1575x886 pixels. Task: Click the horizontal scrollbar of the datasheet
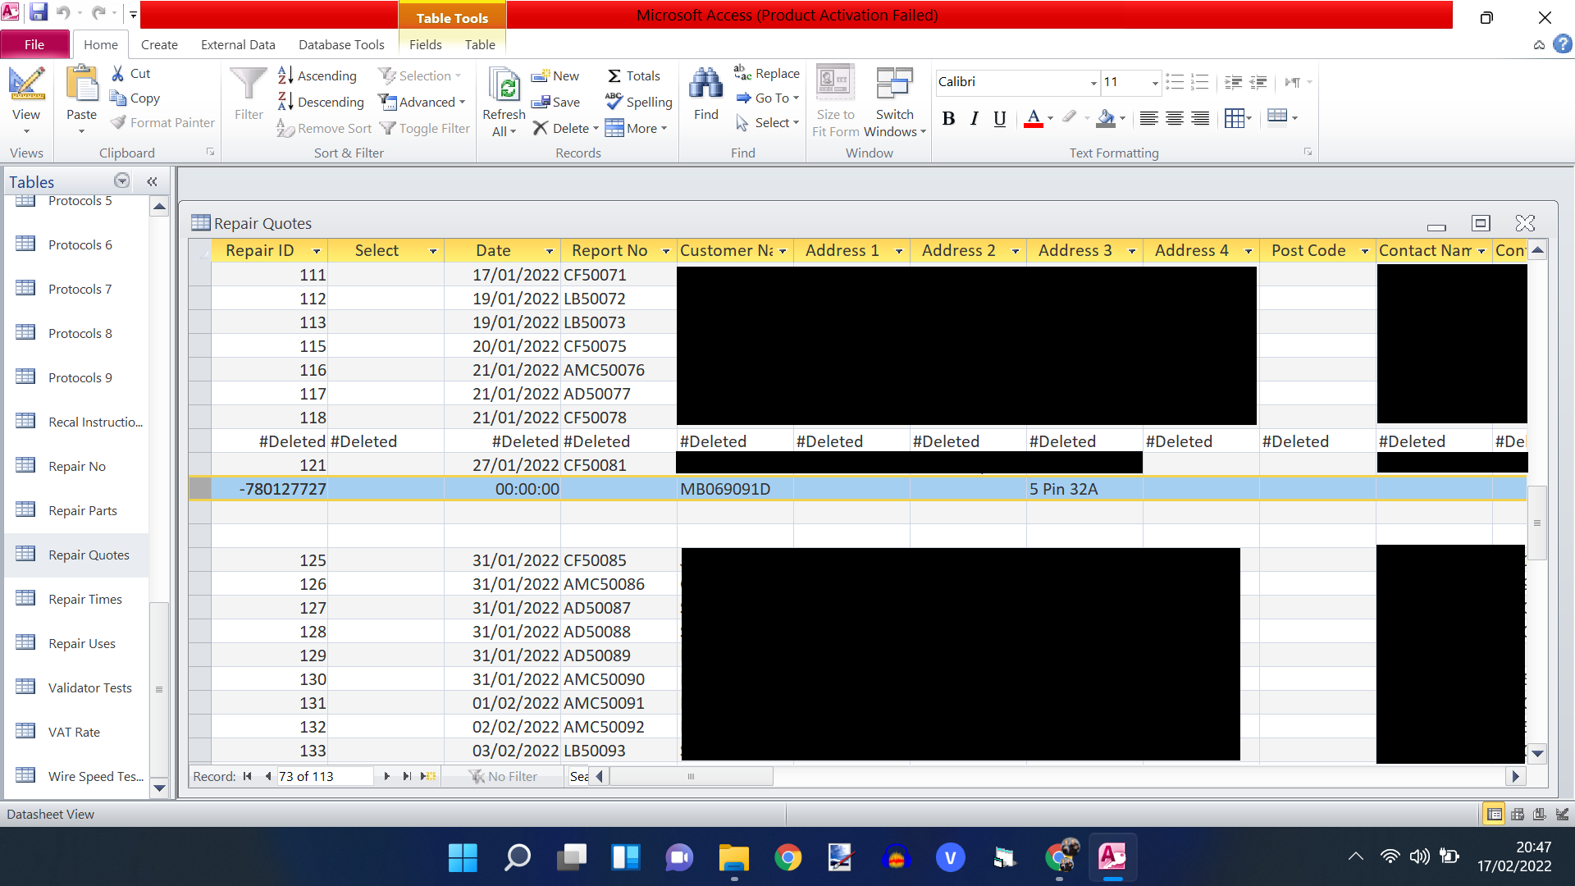click(x=692, y=776)
